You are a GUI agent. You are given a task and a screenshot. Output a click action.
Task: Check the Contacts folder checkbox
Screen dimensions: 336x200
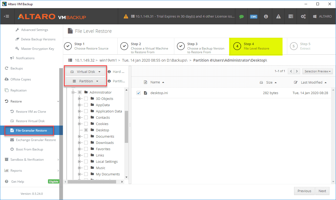[86, 117]
